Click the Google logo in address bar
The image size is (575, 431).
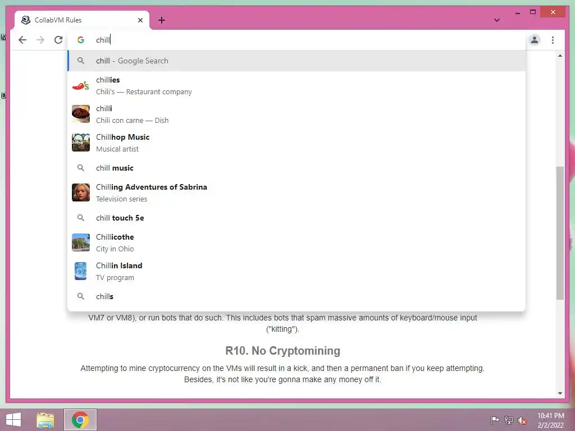(x=81, y=40)
